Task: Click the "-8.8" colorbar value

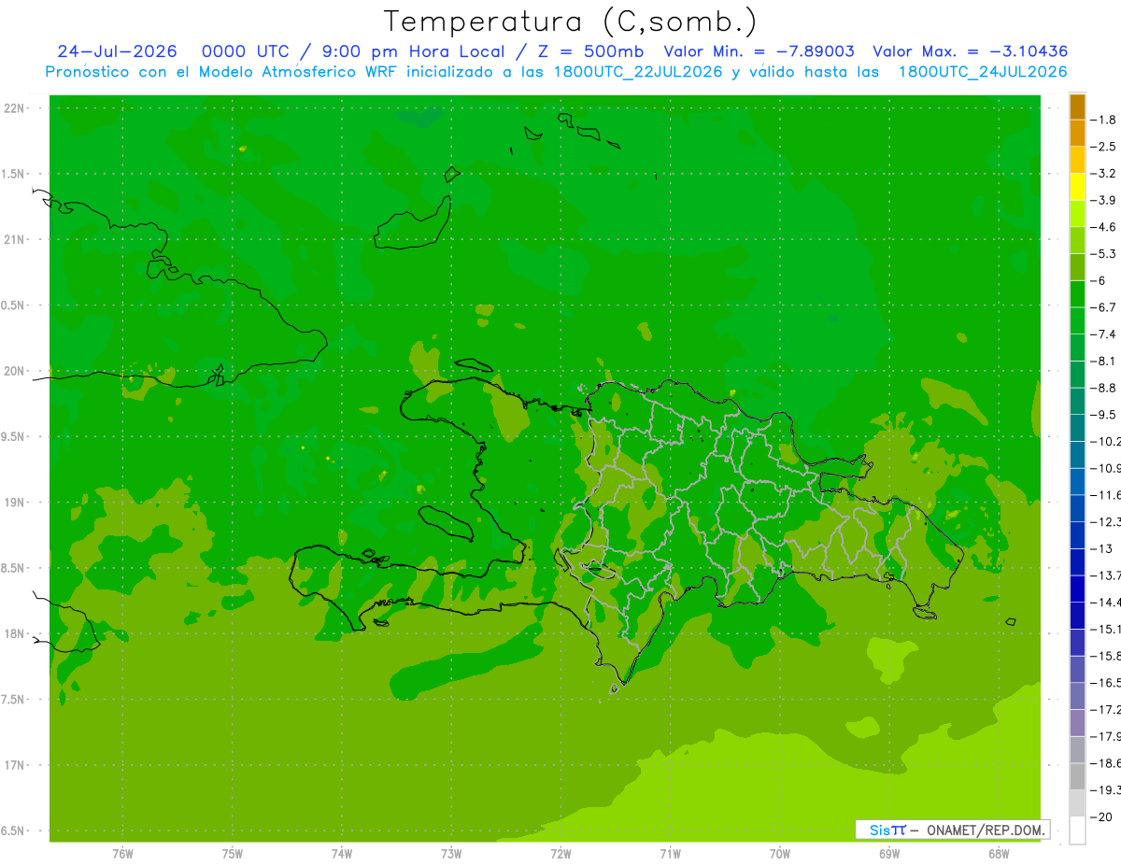Action: pyautogui.click(x=1103, y=388)
